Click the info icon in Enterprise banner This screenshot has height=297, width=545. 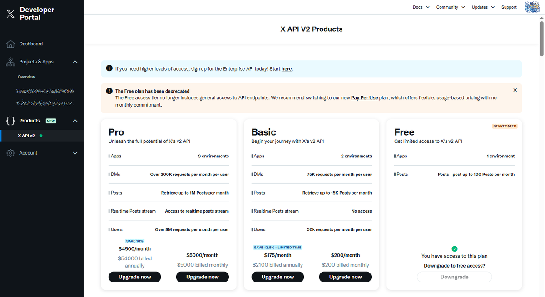tap(109, 68)
